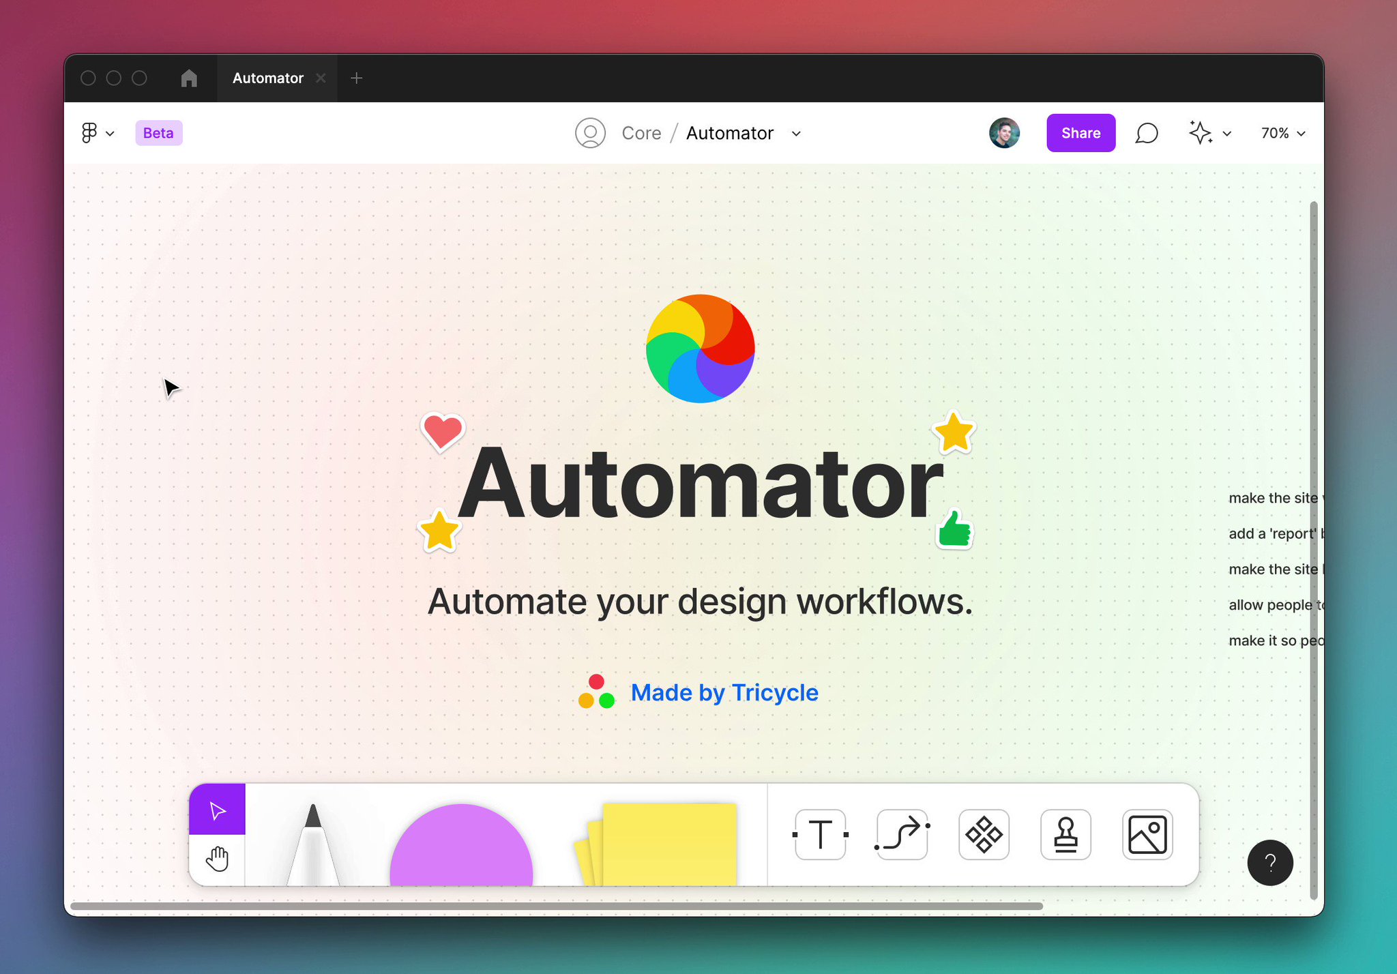Viewport: 1397px width, 974px height.
Task: Select the Move arrow tool
Action: (217, 810)
